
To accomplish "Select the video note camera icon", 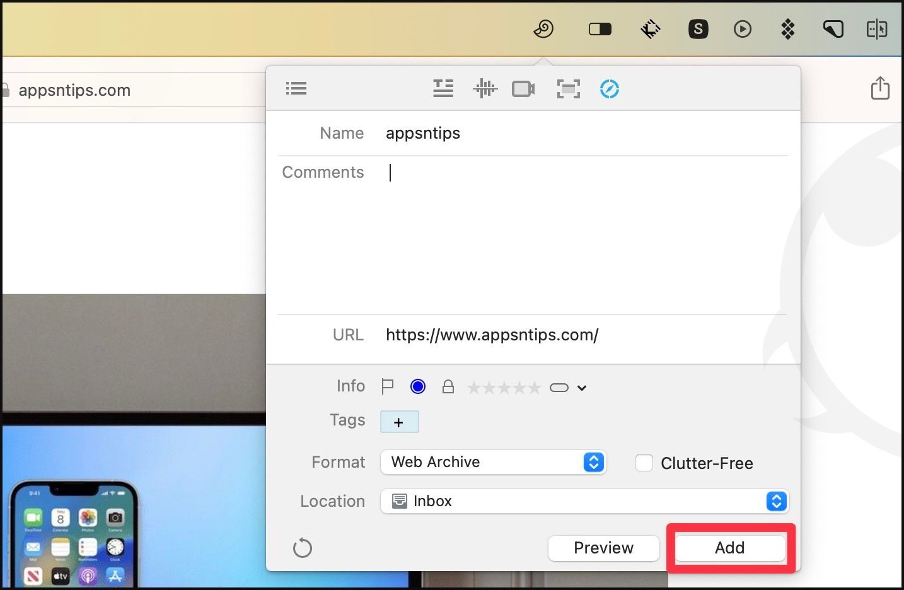I will [523, 89].
